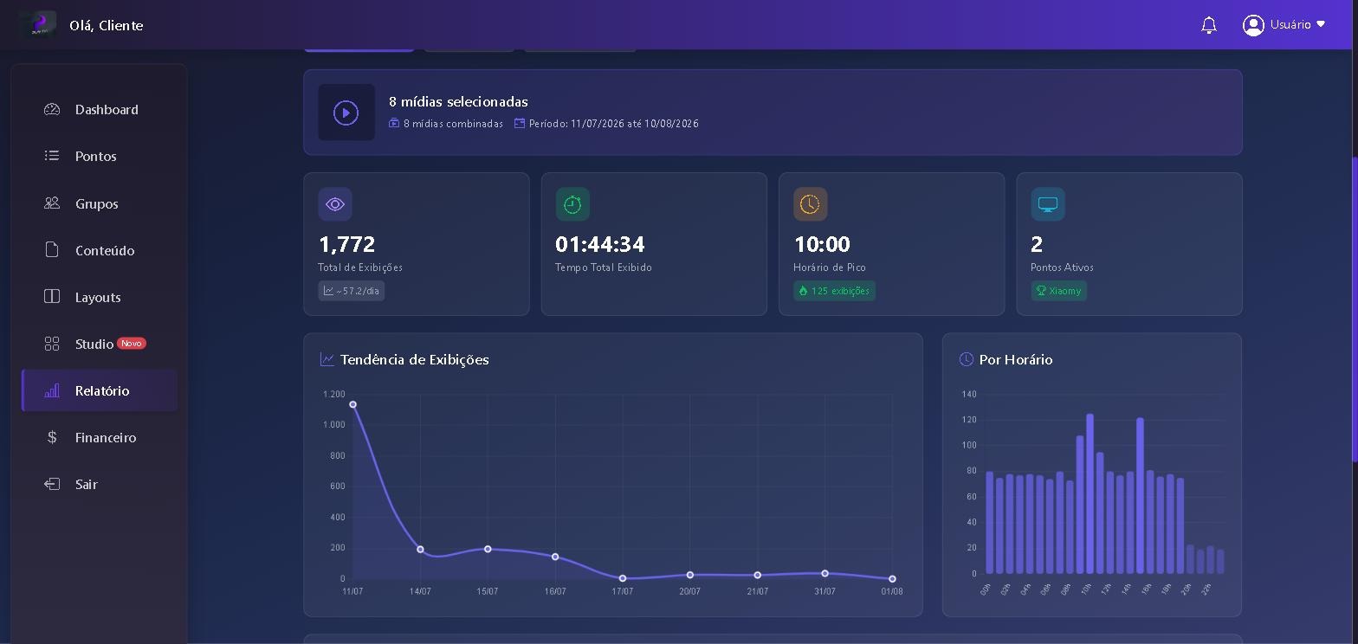Screen dimensions: 1358x644
Task: Click the 1,772 total value
Action: (x=346, y=244)
